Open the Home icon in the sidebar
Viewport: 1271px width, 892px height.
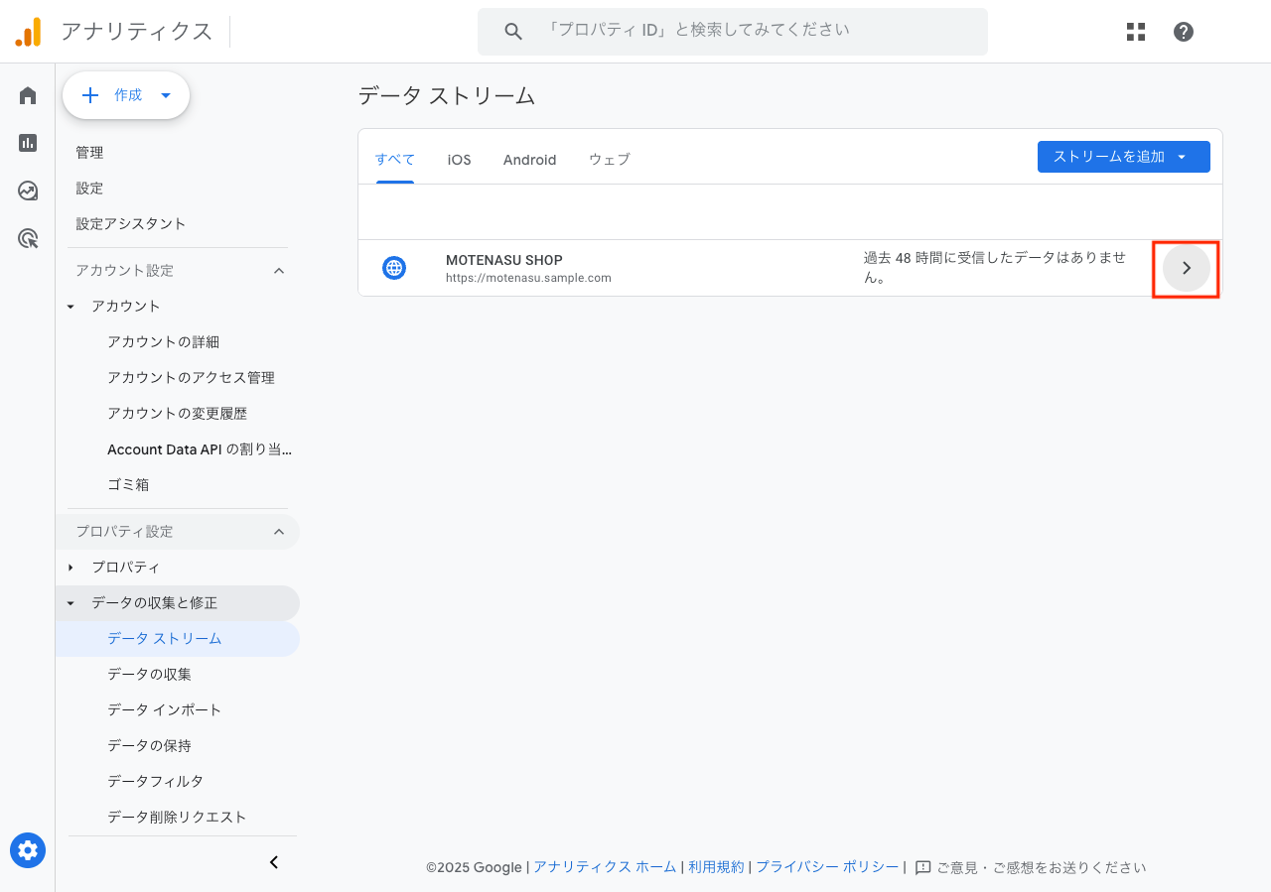coord(27,94)
